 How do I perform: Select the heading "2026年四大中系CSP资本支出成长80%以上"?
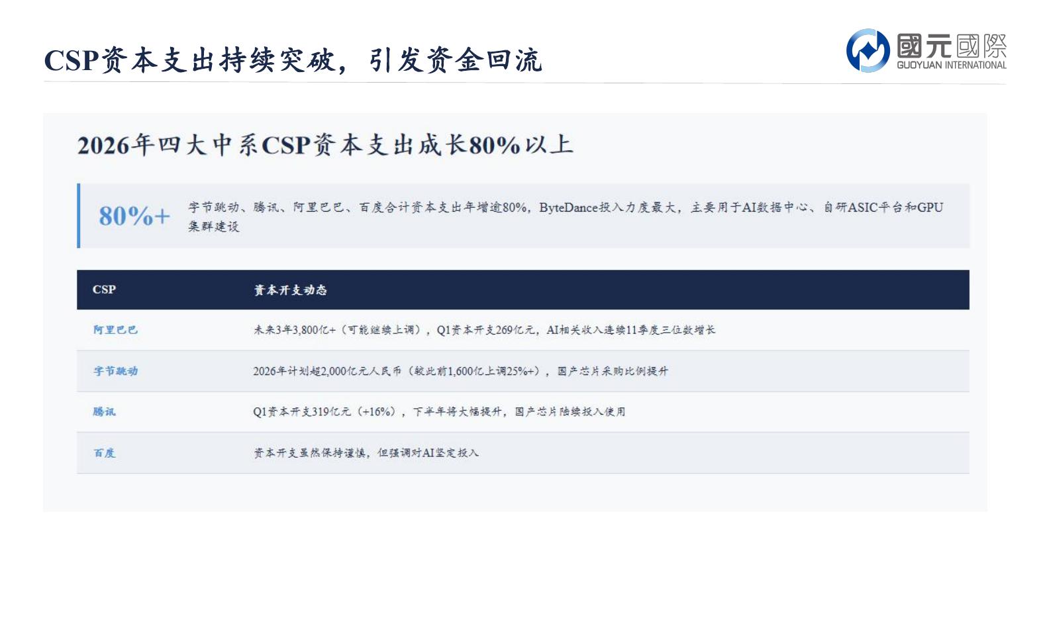point(325,145)
